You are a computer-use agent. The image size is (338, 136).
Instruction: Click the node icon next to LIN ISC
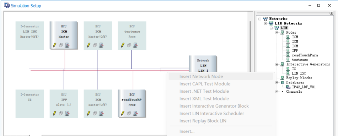coord(288,73)
